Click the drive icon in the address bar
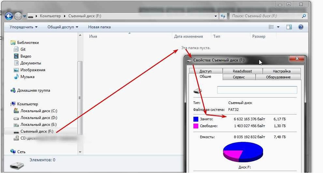 click(x=31, y=16)
